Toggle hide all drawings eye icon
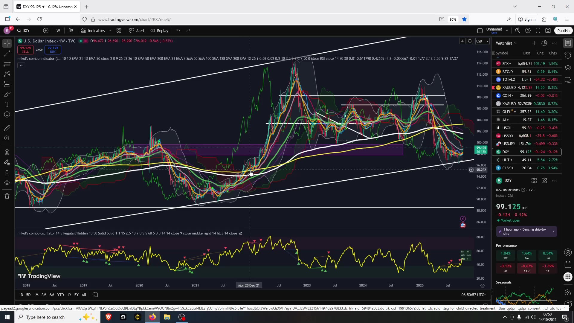 [x=7, y=183]
